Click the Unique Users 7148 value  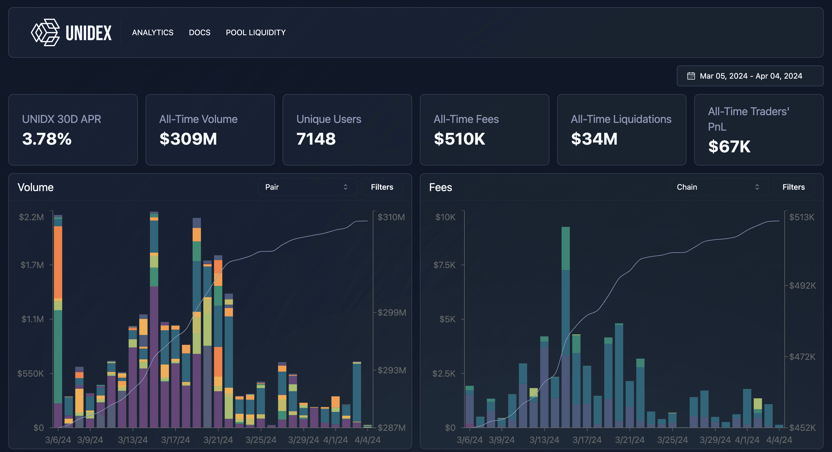coord(316,139)
